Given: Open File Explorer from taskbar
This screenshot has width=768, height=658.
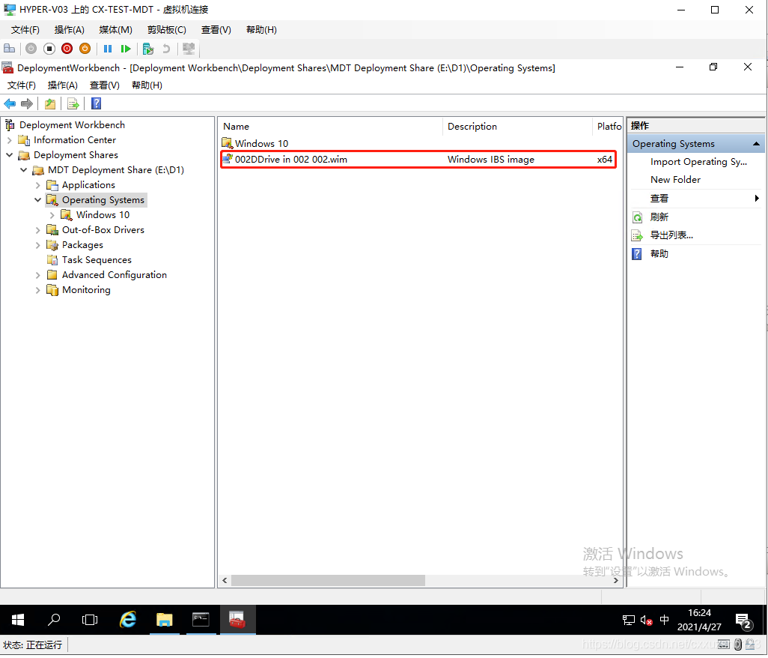Looking at the screenshot, I should point(165,621).
